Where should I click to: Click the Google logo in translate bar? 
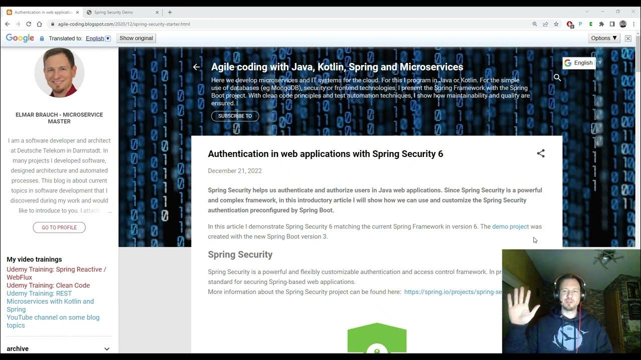tap(20, 38)
